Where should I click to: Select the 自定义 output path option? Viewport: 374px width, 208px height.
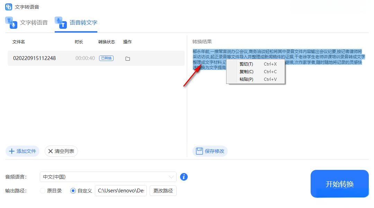click(72, 190)
